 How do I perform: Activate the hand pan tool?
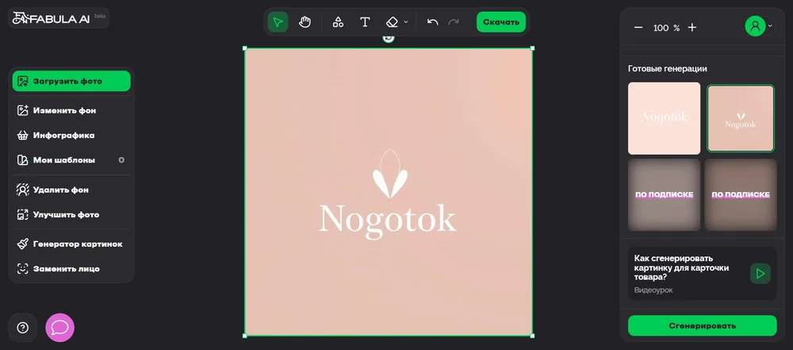305,22
